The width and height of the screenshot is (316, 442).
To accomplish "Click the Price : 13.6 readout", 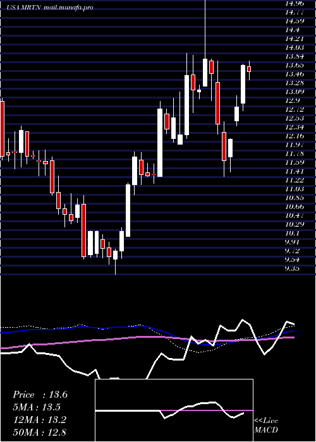I will [x=40, y=395].
